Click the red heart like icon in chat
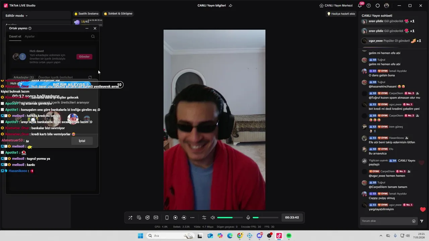Image resolution: width=429 pixels, height=241 pixels. [x=423, y=210]
